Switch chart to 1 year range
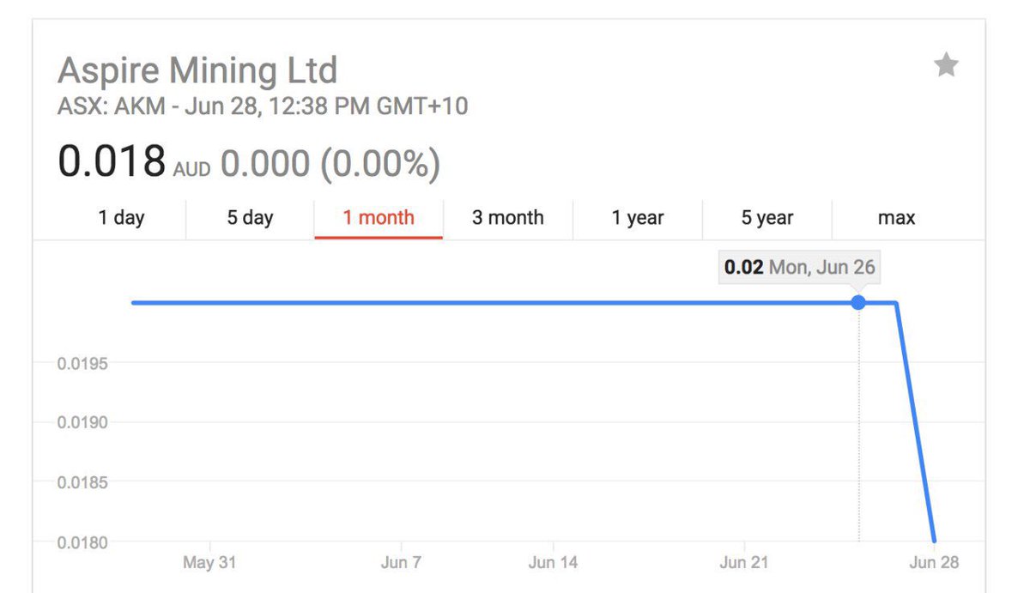Viewport: 1030px width, 593px height. point(638,218)
